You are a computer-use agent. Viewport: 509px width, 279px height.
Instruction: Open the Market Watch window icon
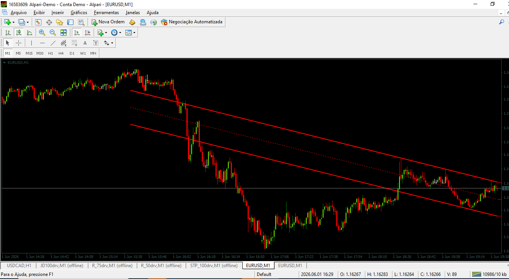point(38,22)
